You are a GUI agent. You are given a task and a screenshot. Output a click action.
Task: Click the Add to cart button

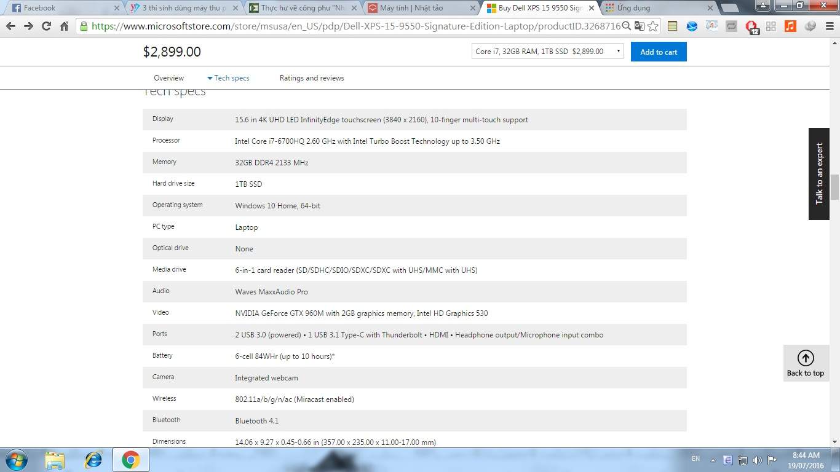point(659,52)
